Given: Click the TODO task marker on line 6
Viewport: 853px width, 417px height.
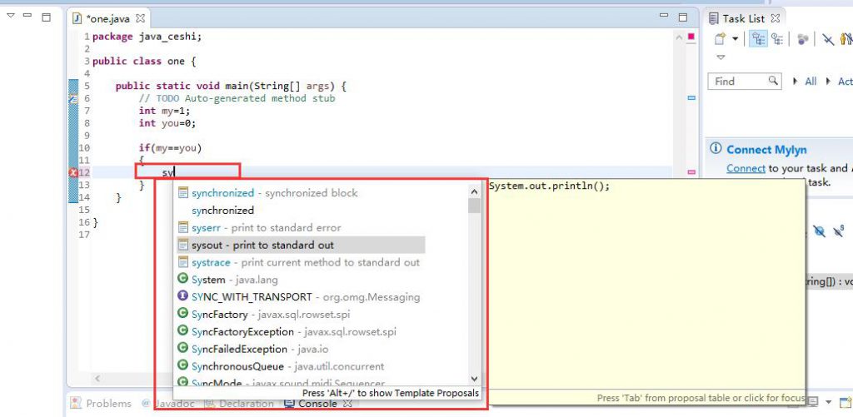Looking at the screenshot, I should (72, 98).
